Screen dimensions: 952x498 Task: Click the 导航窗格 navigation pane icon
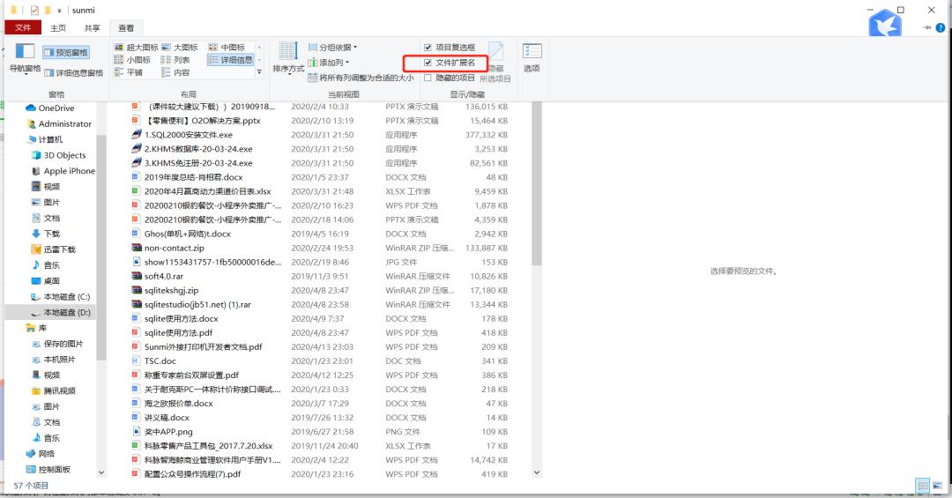pos(25,52)
